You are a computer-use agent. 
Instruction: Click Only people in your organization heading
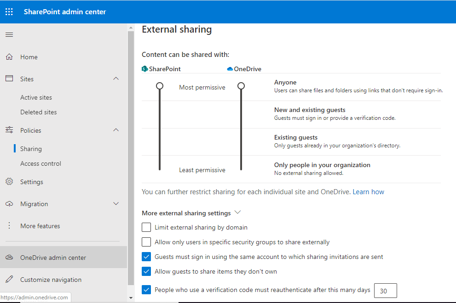click(322, 165)
